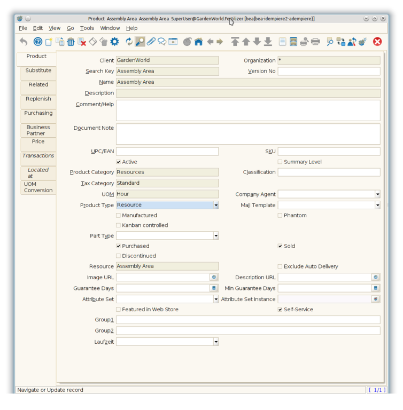The height and width of the screenshot is (410, 403).
Task: Click the Image URL button
Action: point(214,278)
